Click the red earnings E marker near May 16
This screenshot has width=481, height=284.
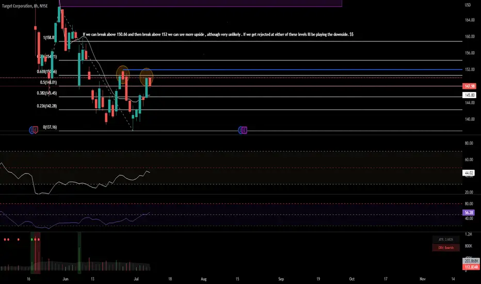pos(36,130)
